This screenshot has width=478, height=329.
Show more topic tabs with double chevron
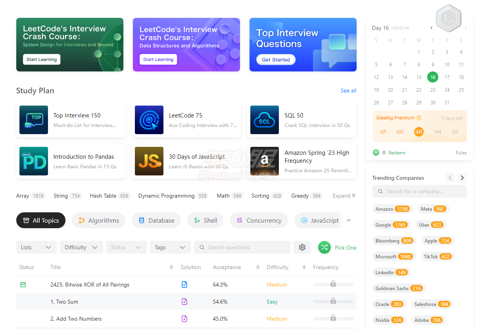(x=349, y=220)
